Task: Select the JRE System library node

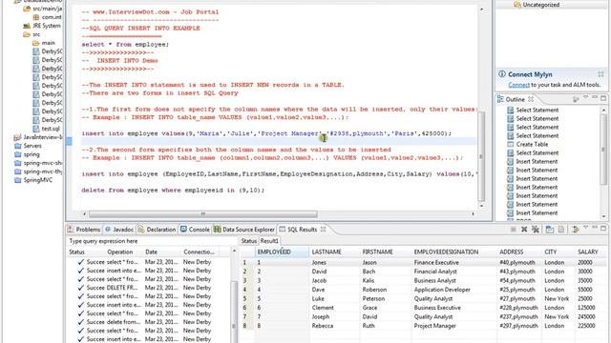Action: 47,26
